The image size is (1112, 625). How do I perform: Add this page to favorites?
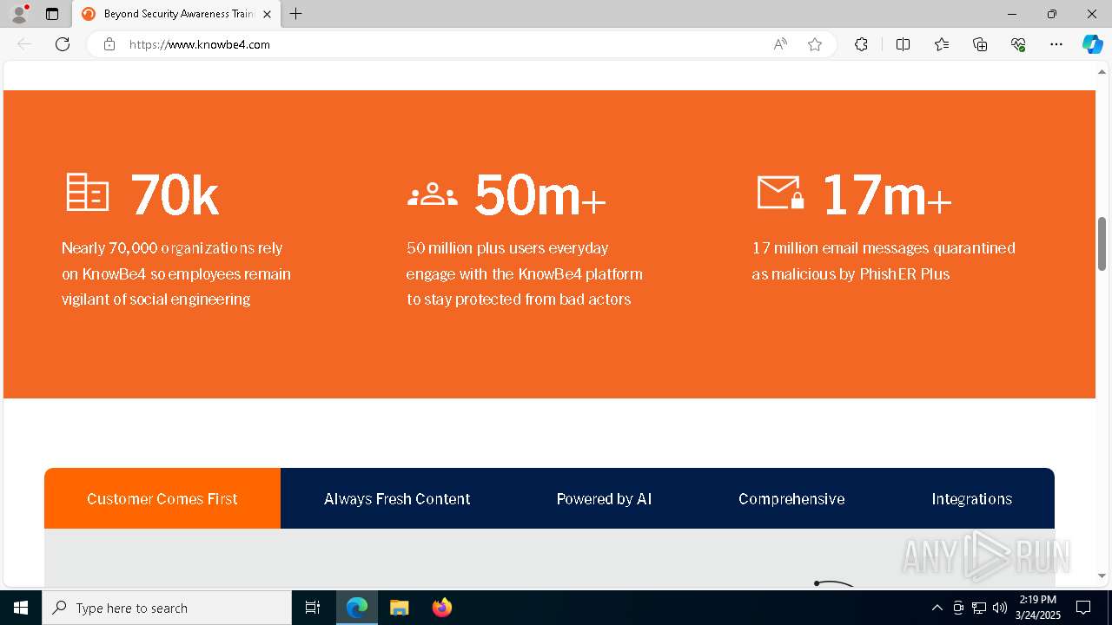coord(815,44)
